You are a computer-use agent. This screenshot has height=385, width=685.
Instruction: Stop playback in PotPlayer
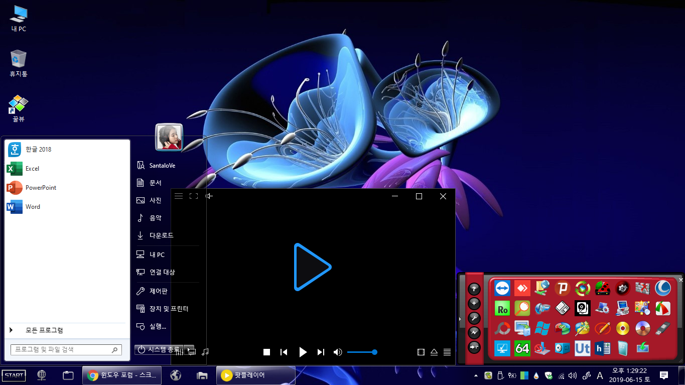click(x=267, y=352)
